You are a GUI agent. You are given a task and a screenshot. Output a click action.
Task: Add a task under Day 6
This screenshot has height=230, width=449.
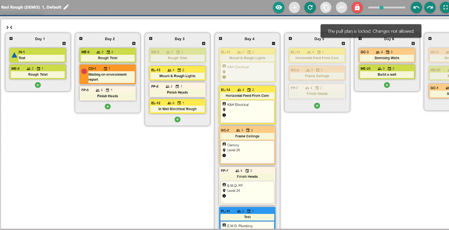(387, 85)
